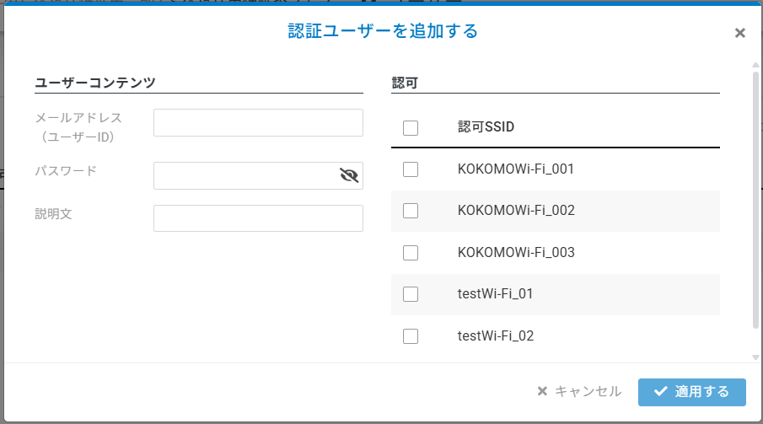Viewport: 763px width, 424px height.
Task: Select the testWi-Fi_01 row label
Action: pos(495,294)
